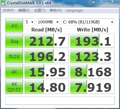Viewport: 120px width, 109px height.
Task: Click the 512K read result 196.2
Action: click(46, 56)
